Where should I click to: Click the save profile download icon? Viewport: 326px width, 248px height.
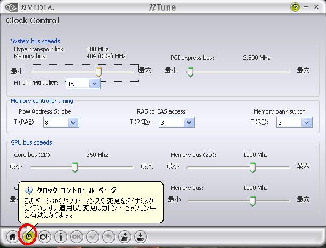point(140,237)
